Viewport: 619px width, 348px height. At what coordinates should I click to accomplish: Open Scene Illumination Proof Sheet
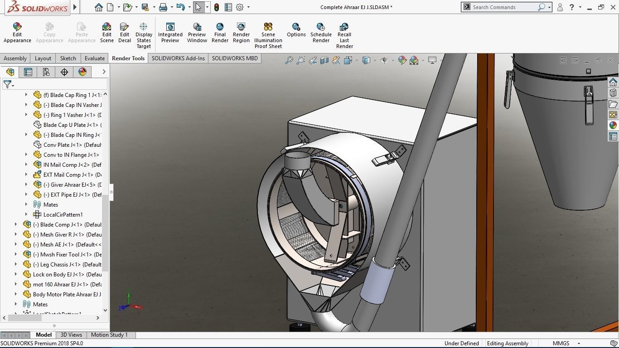[268, 35]
